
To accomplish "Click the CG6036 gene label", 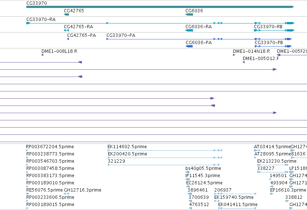I will pyautogui.click(x=194, y=10).
